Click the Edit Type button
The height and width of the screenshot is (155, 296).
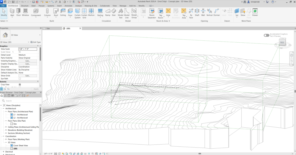(x=36, y=42)
